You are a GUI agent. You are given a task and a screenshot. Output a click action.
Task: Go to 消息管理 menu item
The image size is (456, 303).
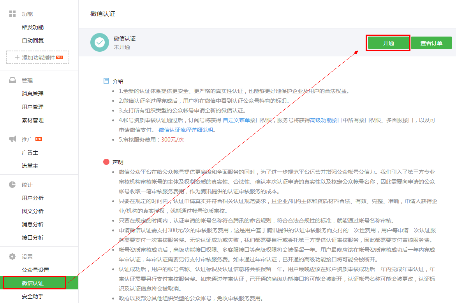pyautogui.click(x=33, y=94)
